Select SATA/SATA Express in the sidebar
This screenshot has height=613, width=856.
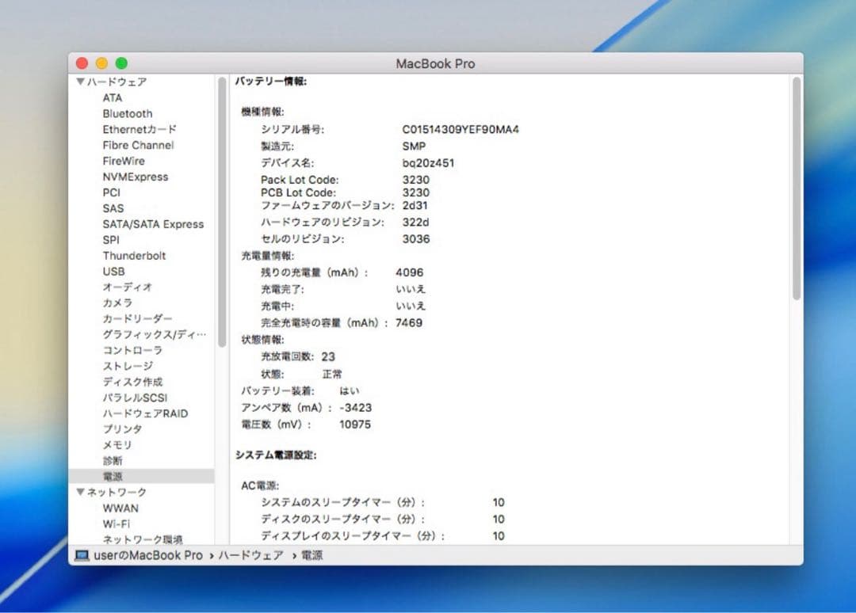[153, 223]
